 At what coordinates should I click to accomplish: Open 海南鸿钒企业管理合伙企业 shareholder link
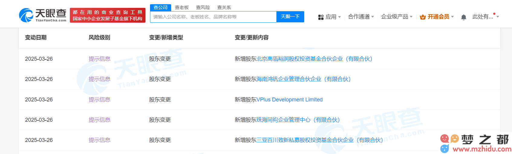click(x=303, y=79)
